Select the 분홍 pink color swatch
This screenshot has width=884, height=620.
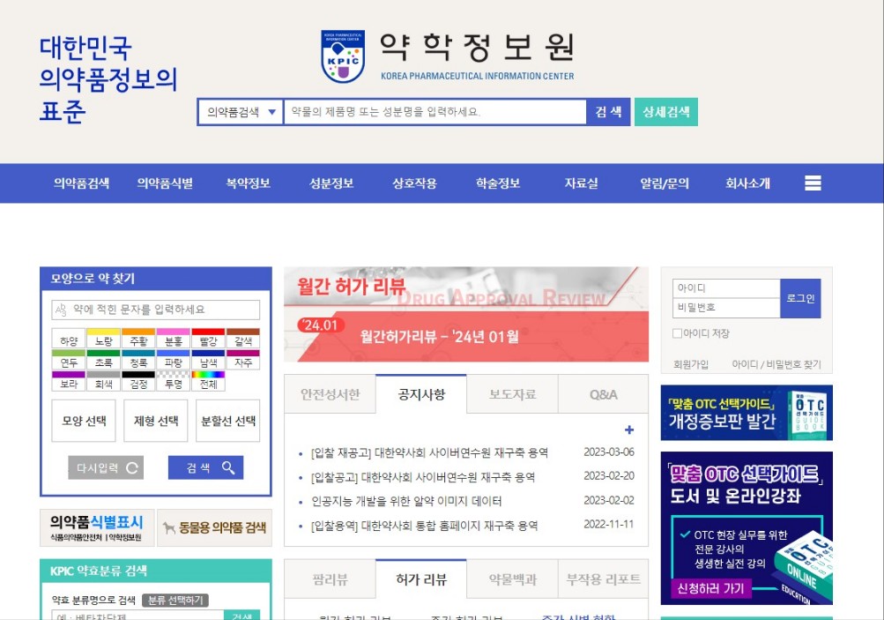pos(174,338)
